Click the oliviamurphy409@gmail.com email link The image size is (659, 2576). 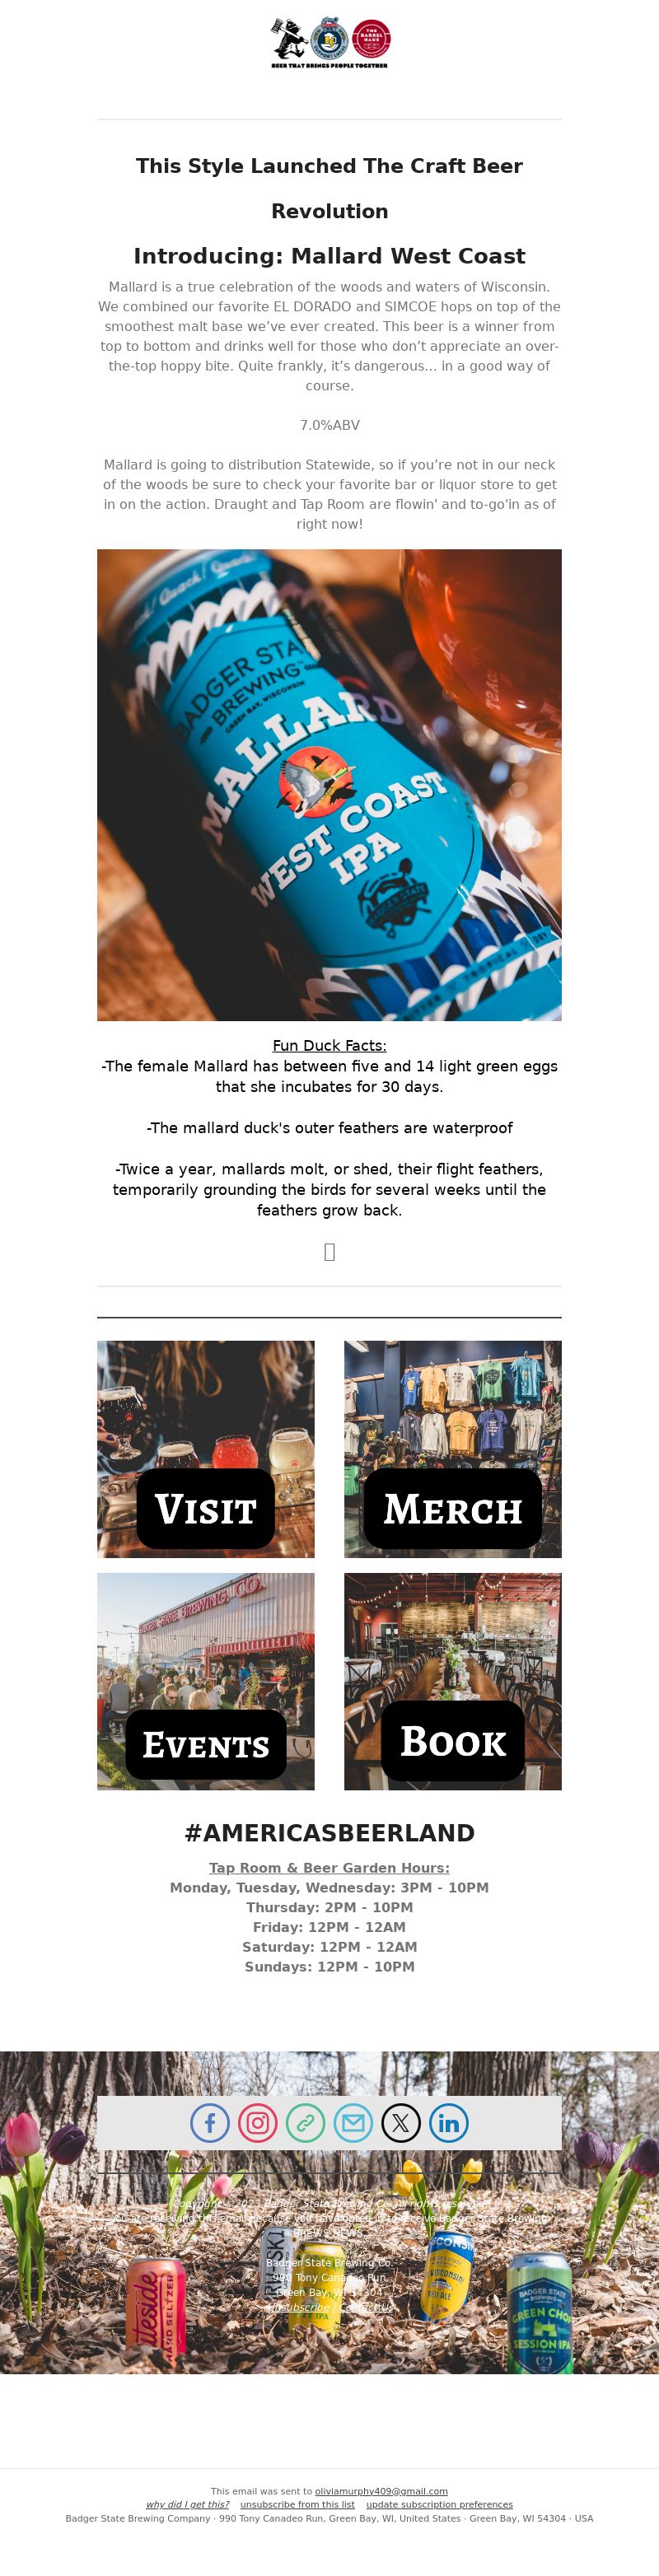(x=381, y=2491)
